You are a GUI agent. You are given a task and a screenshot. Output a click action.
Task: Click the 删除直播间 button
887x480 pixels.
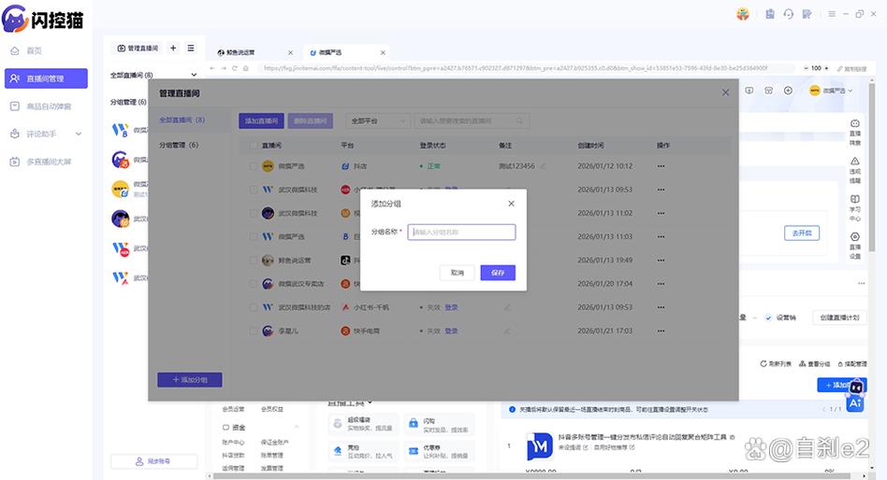point(311,120)
